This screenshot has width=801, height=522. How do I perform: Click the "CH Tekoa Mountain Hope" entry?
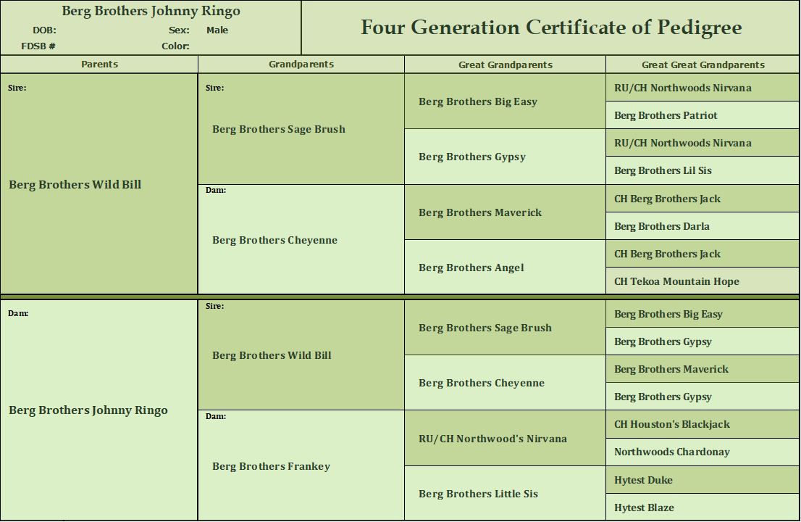pyautogui.click(x=677, y=282)
